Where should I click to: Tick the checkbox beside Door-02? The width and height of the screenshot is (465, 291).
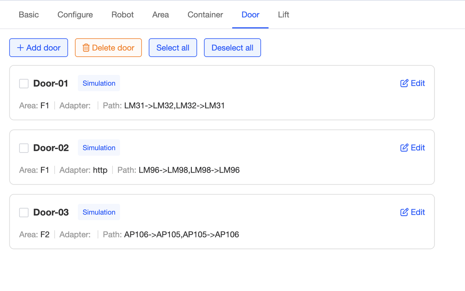(24, 148)
